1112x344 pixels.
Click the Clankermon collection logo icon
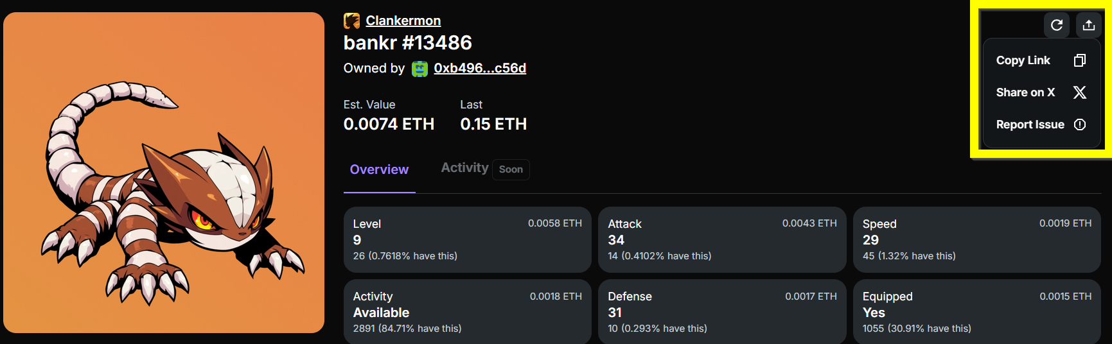351,21
